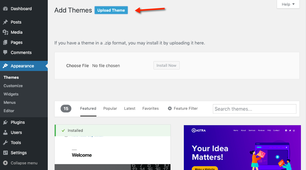The height and width of the screenshot is (170, 306).
Task: Click the Choose File button
Action: pos(78,66)
